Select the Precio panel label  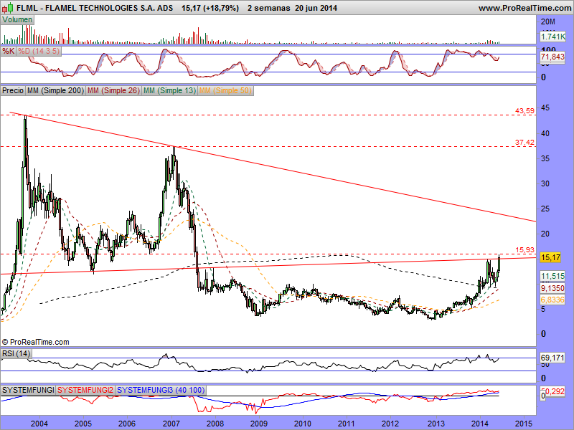pyautogui.click(x=13, y=90)
